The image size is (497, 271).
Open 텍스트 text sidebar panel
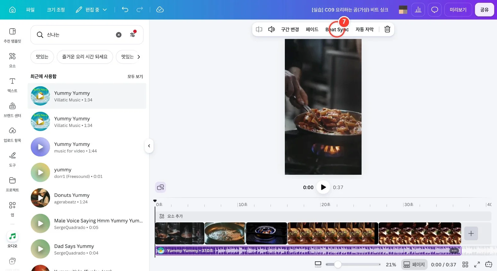click(12, 85)
